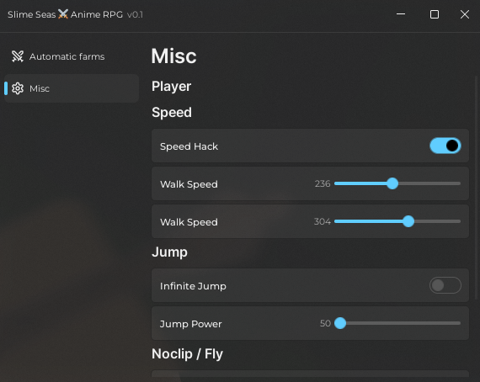Select the Misc sidebar tab
This screenshot has width=480, height=382.
[72, 88]
